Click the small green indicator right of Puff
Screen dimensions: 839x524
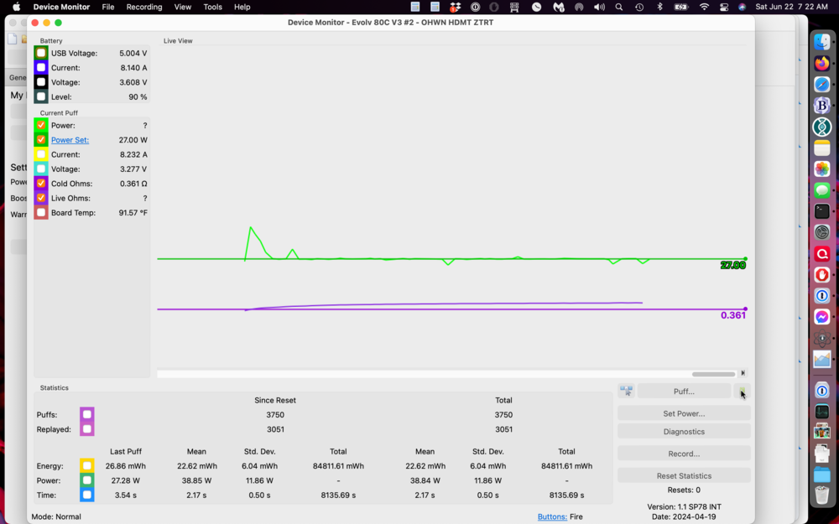click(743, 392)
